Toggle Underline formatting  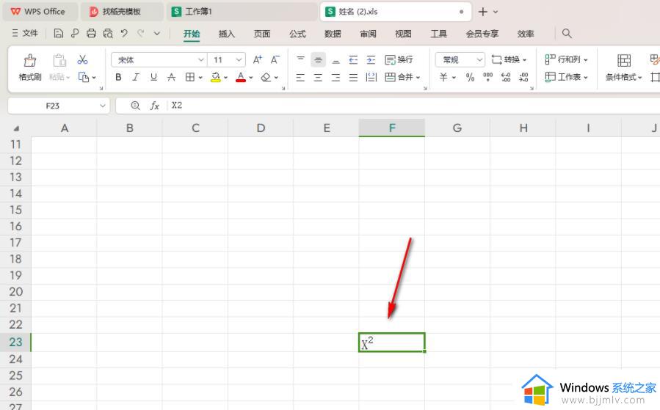[x=153, y=77]
